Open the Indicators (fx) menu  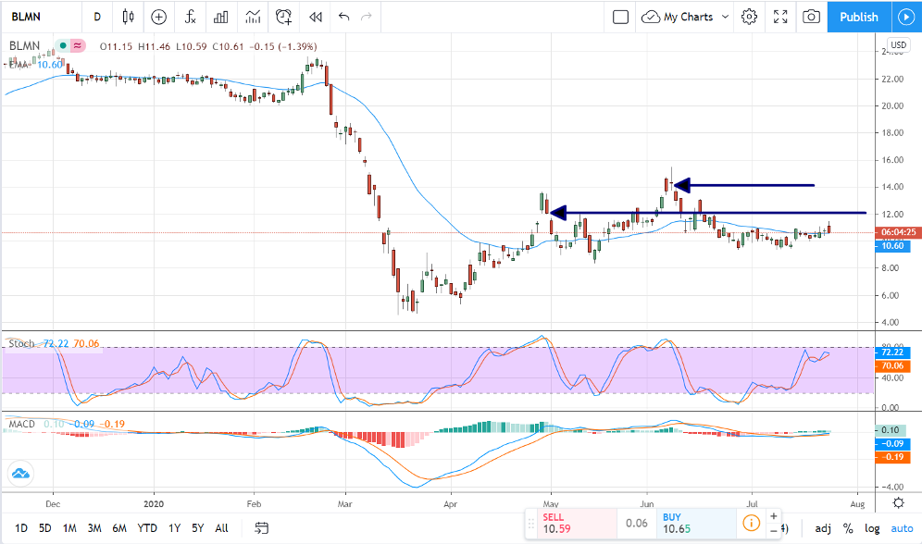pyautogui.click(x=190, y=17)
